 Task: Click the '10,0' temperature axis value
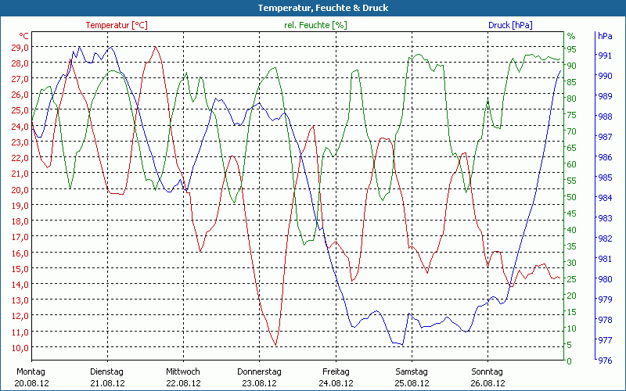[20, 347]
